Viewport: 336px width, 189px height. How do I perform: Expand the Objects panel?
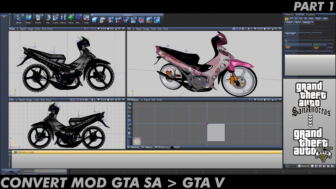click(148, 148)
